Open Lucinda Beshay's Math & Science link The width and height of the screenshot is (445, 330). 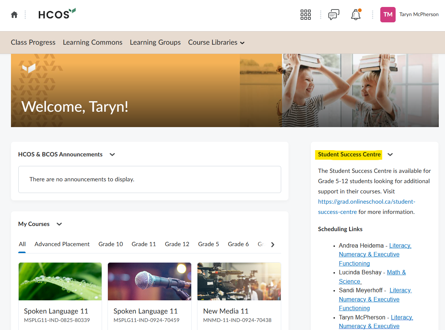coord(396,272)
